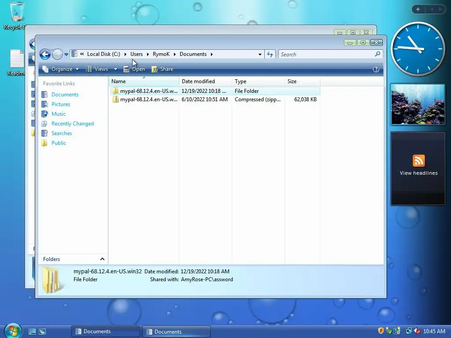Expand the Views dropdown arrow
The width and height of the screenshot is (451, 338).
(115, 69)
